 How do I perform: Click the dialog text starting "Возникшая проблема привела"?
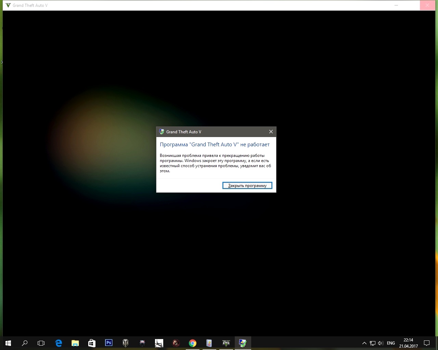[215, 163]
